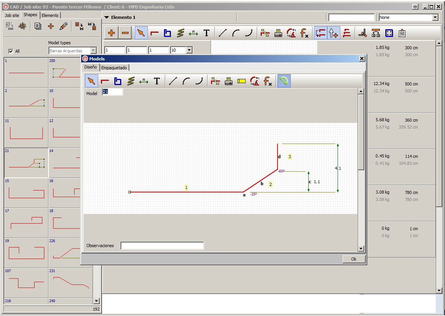The image size is (445, 316).
Task: Select shape thumbnail number 231
Action: [71, 283]
